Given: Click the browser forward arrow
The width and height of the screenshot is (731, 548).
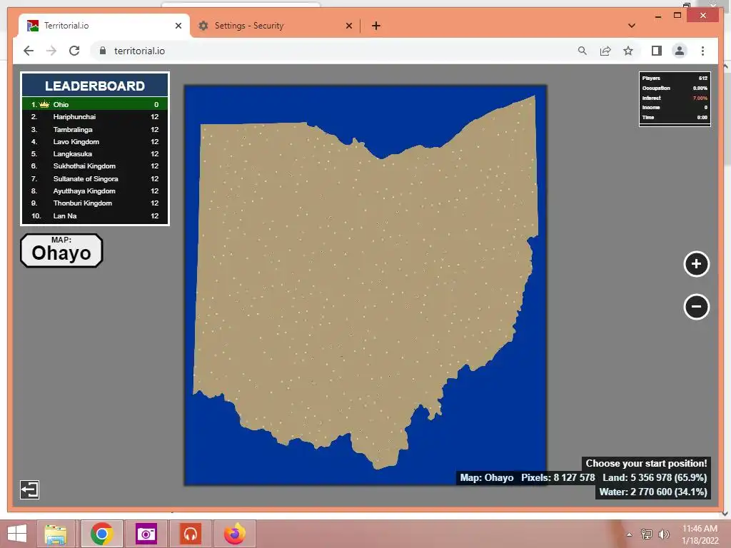Looking at the screenshot, I should point(51,51).
